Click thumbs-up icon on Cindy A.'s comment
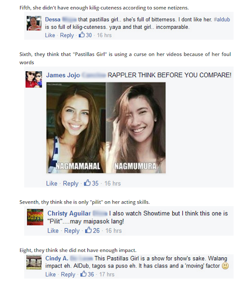The width and height of the screenshot is (247, 292). [83, 274]
